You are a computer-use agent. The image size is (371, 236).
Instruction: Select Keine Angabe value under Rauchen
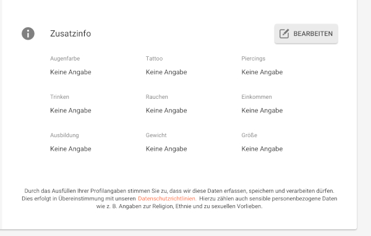(x=166, y=111)
